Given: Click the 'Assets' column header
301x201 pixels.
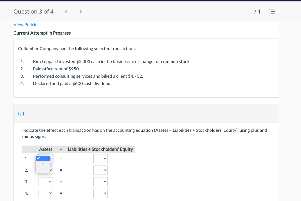Looking at the screenshot, I should [46, 149].
